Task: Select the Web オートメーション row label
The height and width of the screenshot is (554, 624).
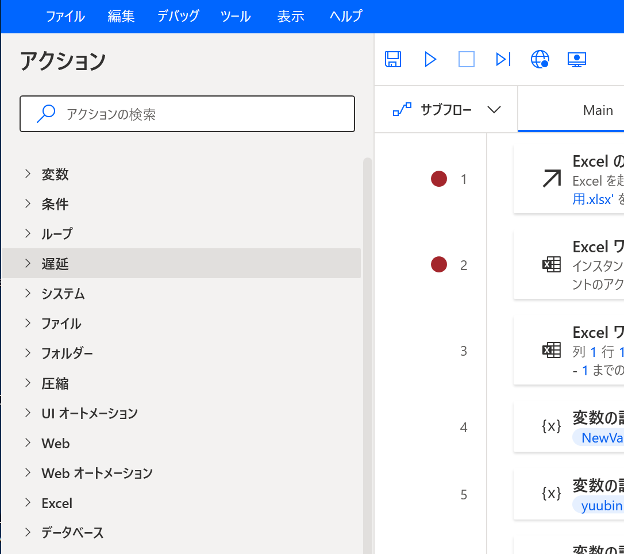Action: pyautogui.click(x=97, y=473)
